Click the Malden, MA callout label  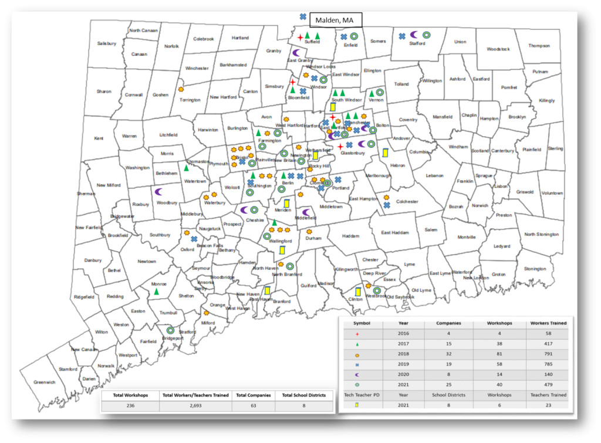[336, 19]
